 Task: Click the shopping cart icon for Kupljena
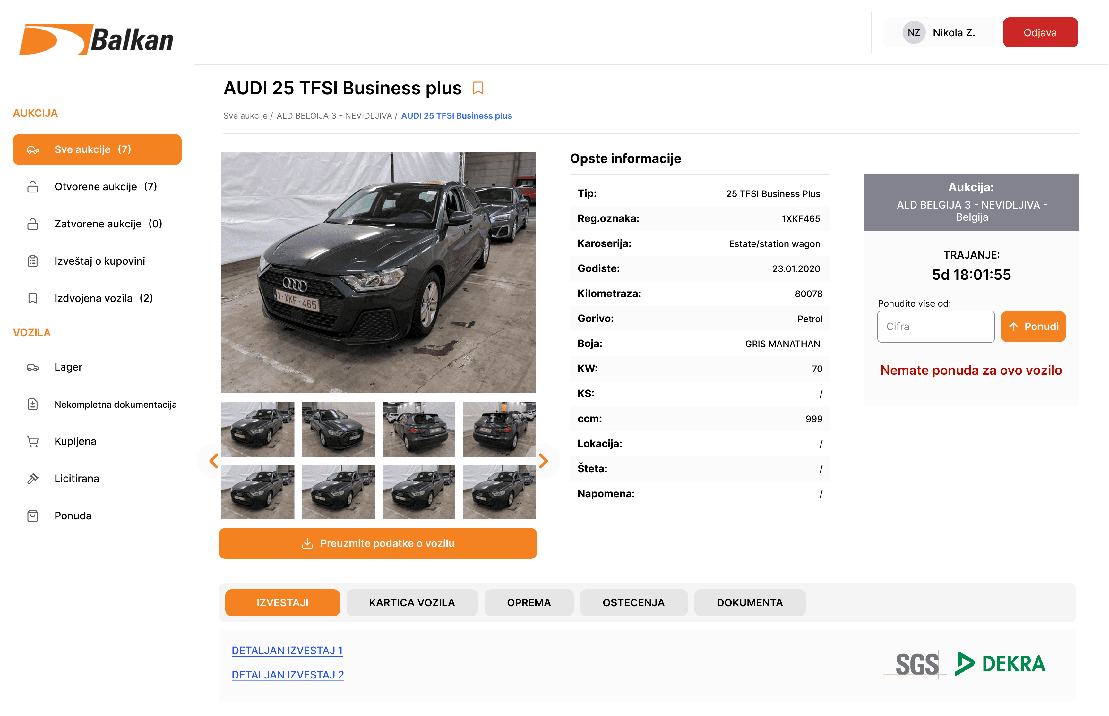[32, 442]
